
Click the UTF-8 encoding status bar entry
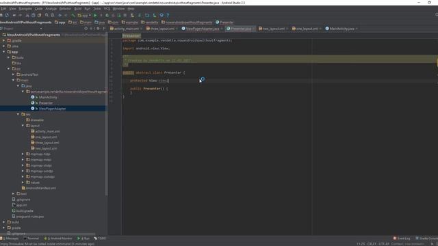click(x=383, y=244)
